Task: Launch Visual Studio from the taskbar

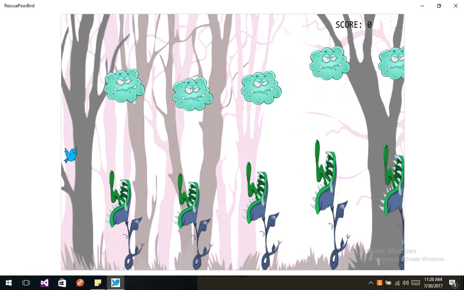Action: point(44,283)
